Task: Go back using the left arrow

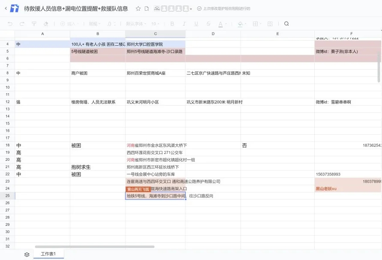Action: pyautogui.click(x=6, y=9)
